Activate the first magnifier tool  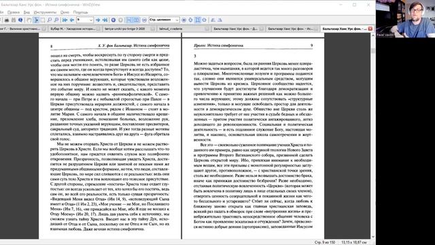pos(50,20)
